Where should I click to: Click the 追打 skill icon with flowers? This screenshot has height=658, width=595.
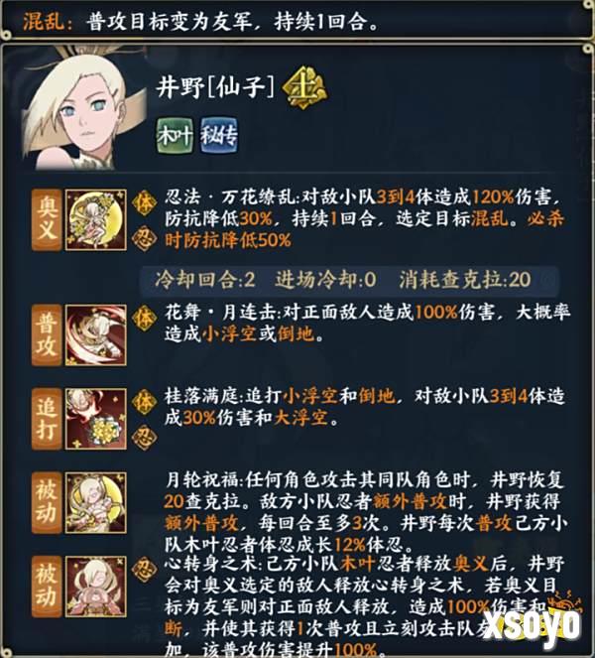(96, 419)
